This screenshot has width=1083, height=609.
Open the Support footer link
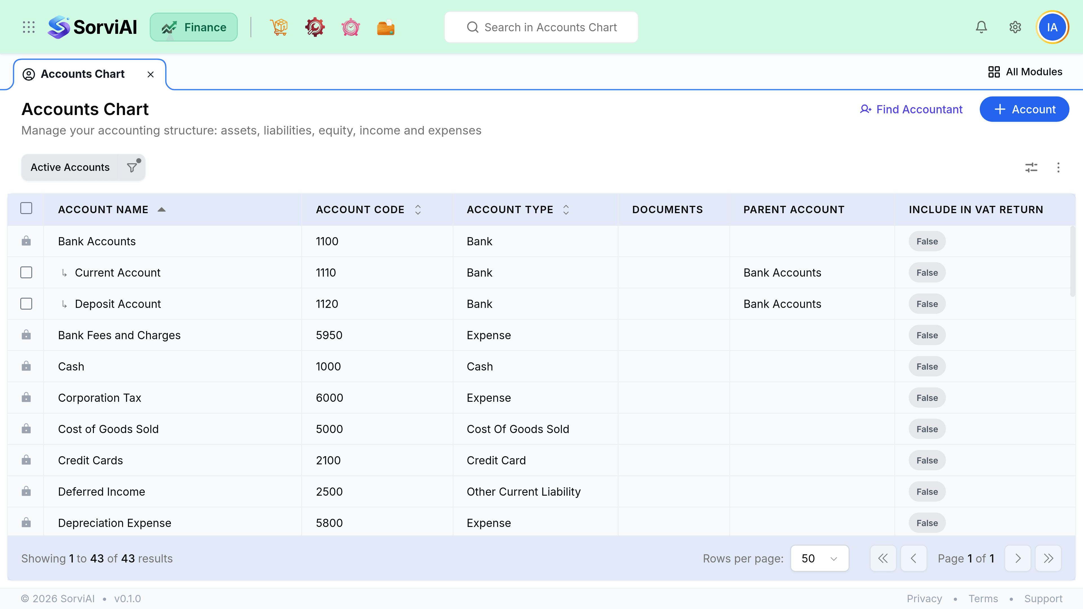(1043, 599)
